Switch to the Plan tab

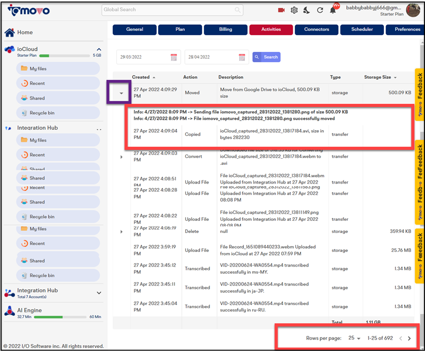(x=180, y=30)
